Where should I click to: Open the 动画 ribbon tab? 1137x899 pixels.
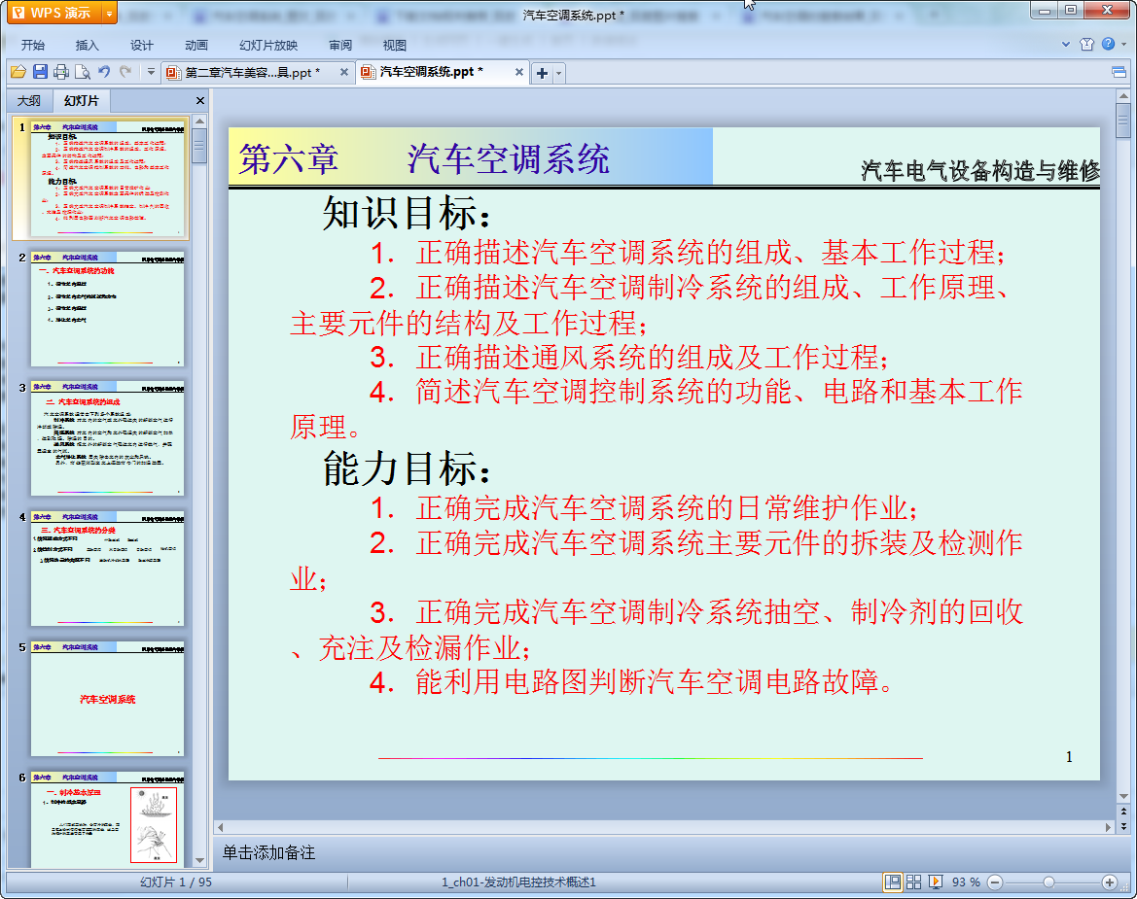point(195,45)
